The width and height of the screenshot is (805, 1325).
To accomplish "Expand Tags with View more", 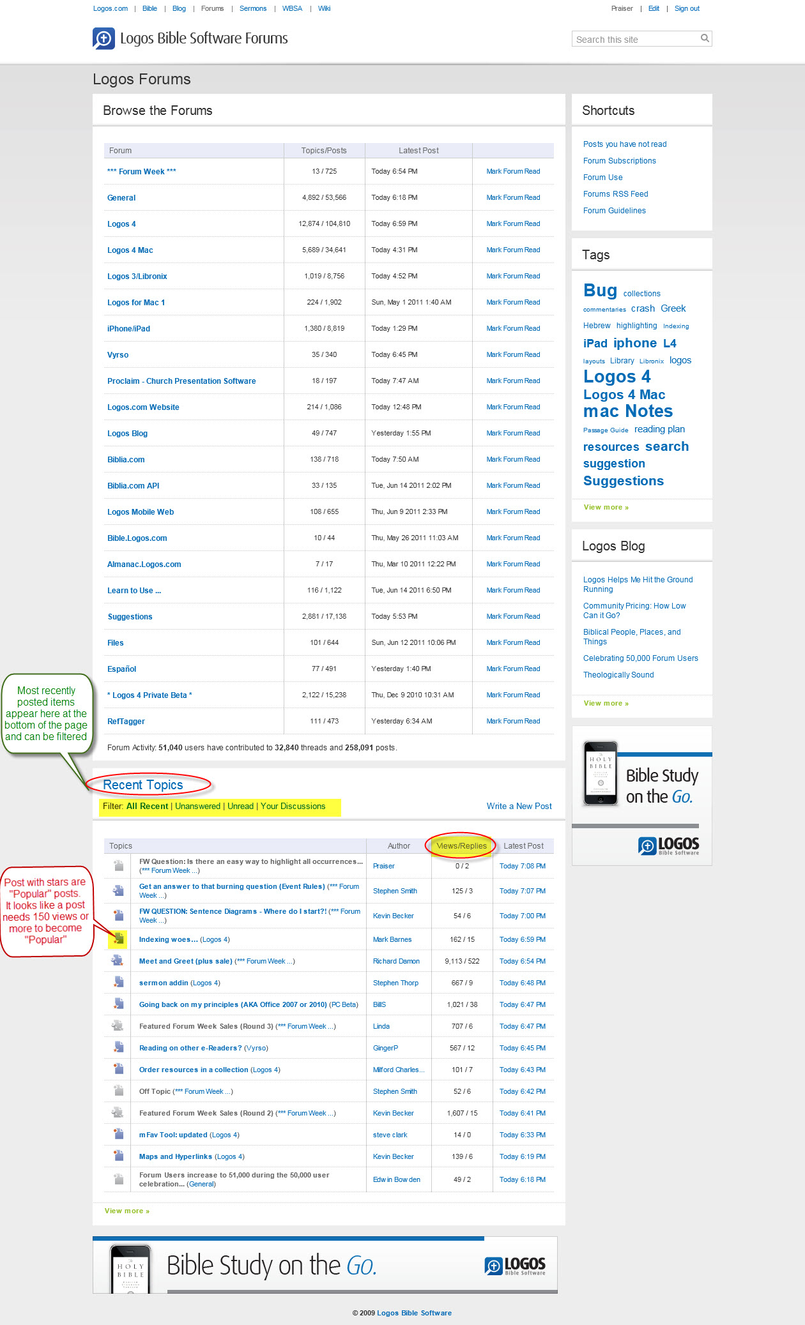I will (606, 507).
